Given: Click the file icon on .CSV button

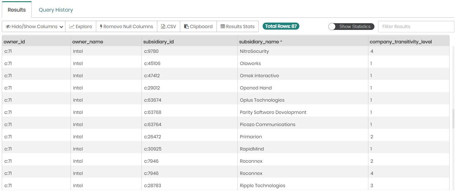Looking at the screenshot, I should (163, 27).
